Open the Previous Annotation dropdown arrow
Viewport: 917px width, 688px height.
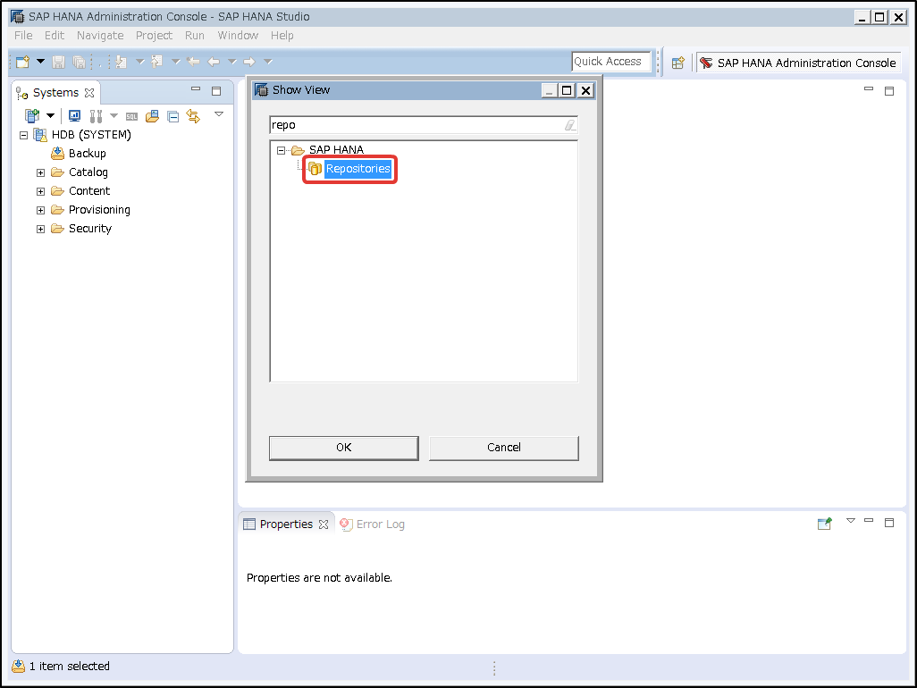(175, 62)
